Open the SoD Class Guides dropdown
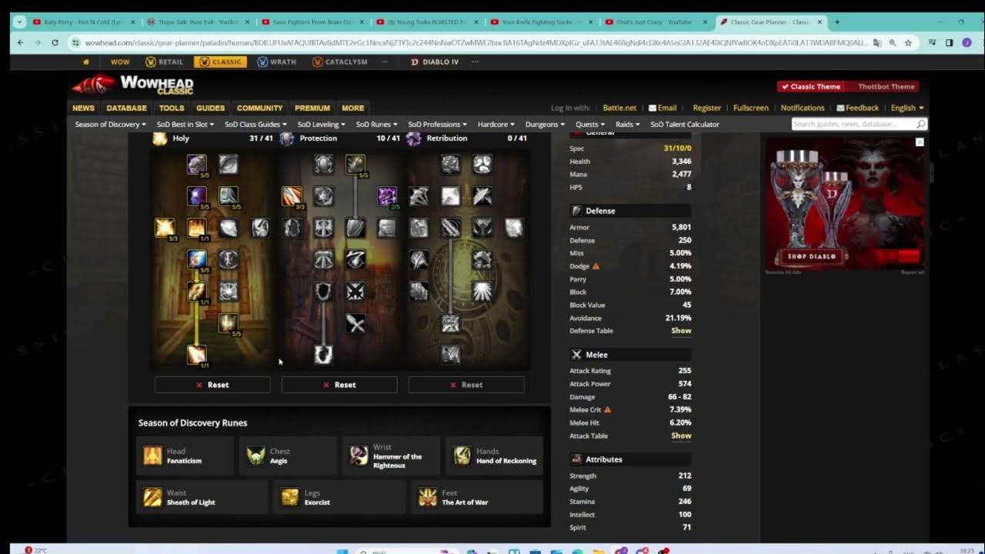 click(x=255, y=124)
